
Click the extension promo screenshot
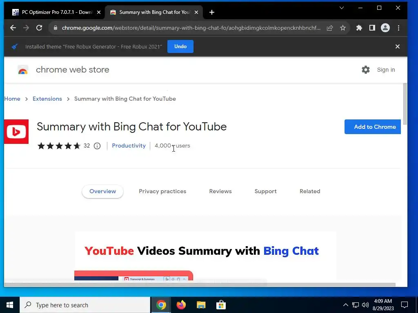click(205, 256)
